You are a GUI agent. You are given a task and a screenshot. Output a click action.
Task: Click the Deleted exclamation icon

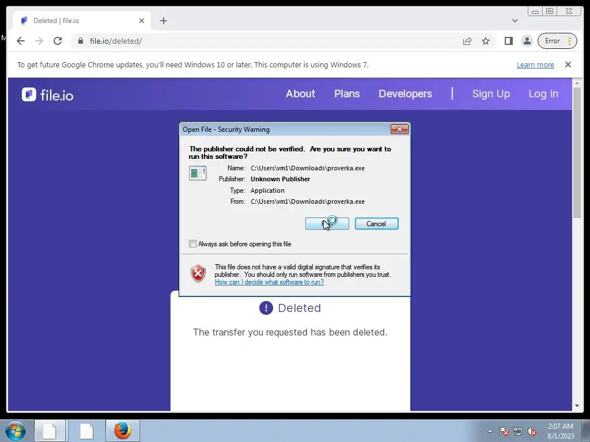click(266, 308)
